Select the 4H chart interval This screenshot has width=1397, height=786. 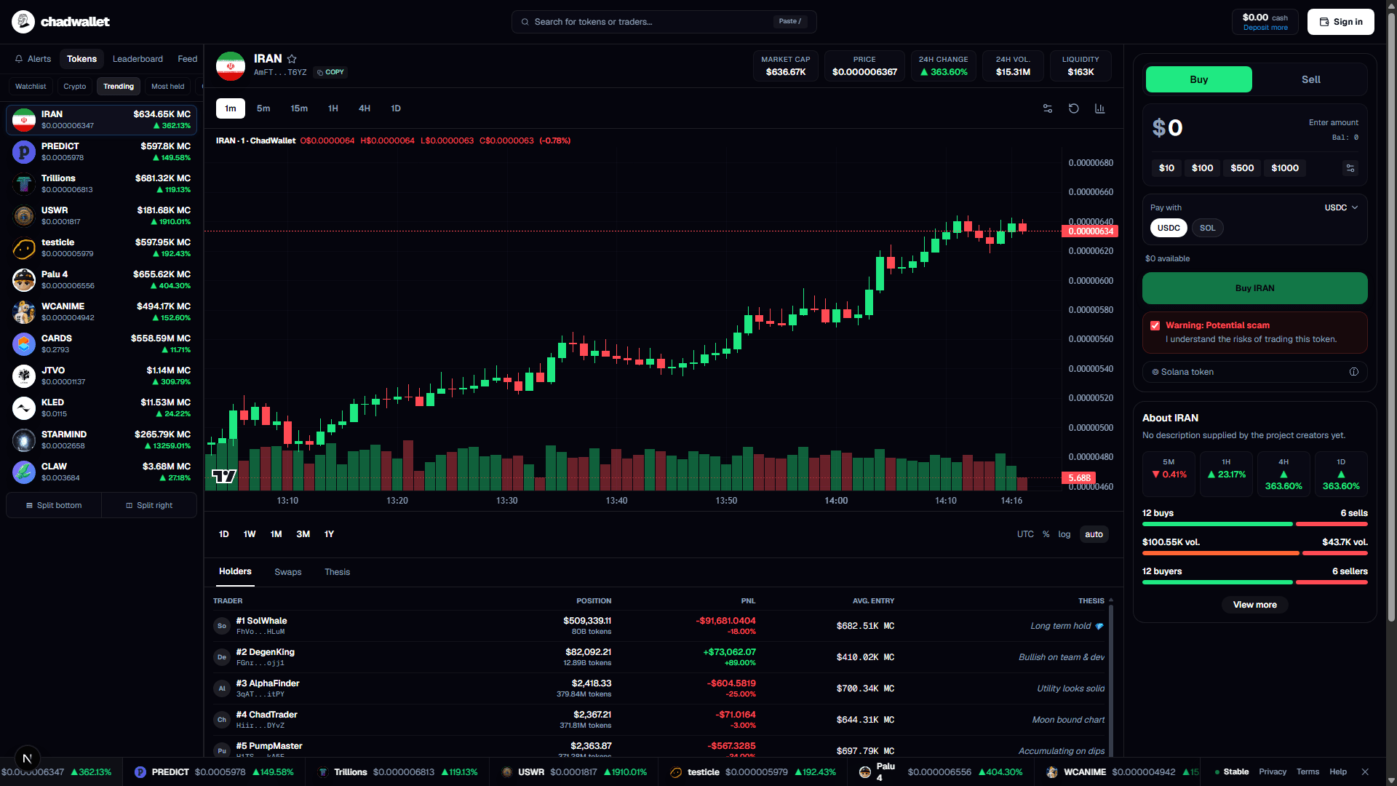click(x=365, y=108)
